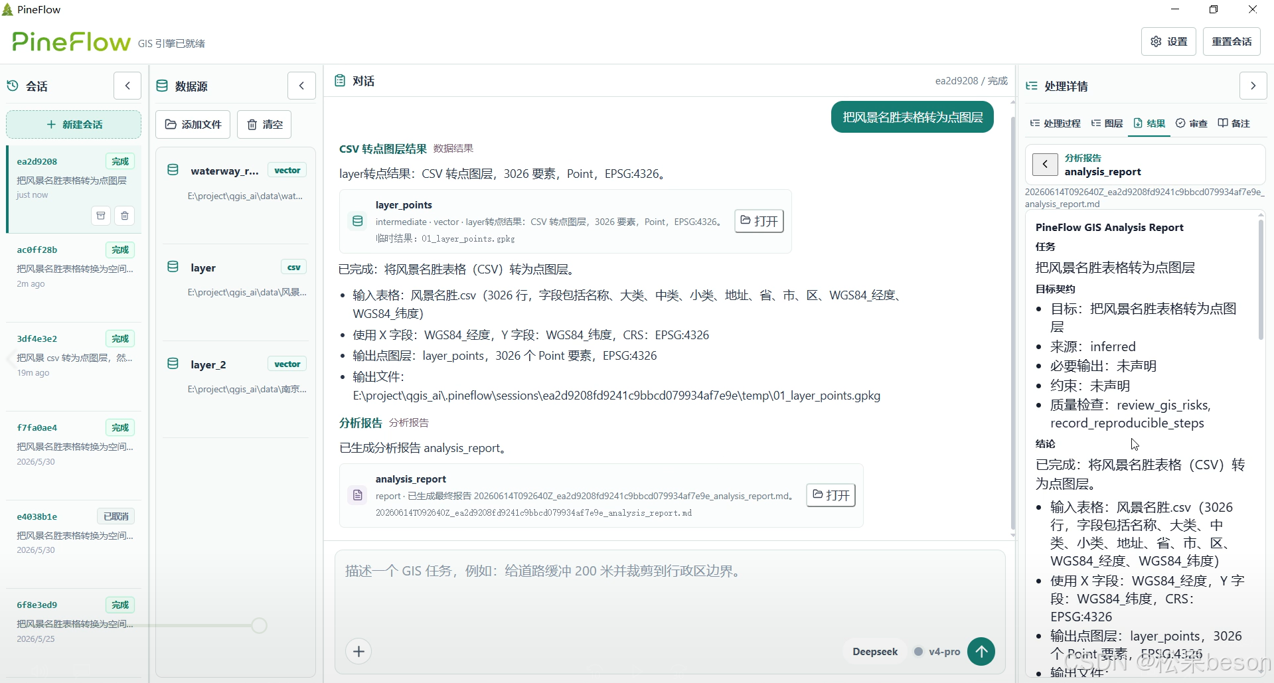Click 添加文件 to add a data file

tap(193, 124)
